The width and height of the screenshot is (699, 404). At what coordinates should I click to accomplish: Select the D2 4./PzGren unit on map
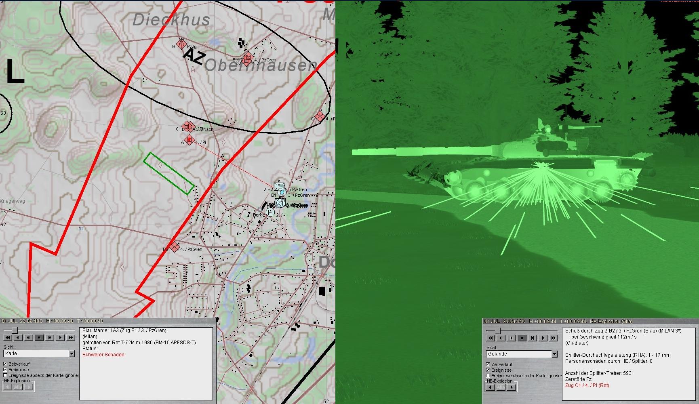pos(174,247)
